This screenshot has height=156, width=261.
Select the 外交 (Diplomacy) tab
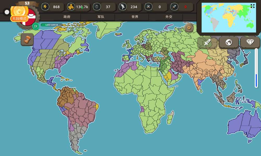[169, 17]
